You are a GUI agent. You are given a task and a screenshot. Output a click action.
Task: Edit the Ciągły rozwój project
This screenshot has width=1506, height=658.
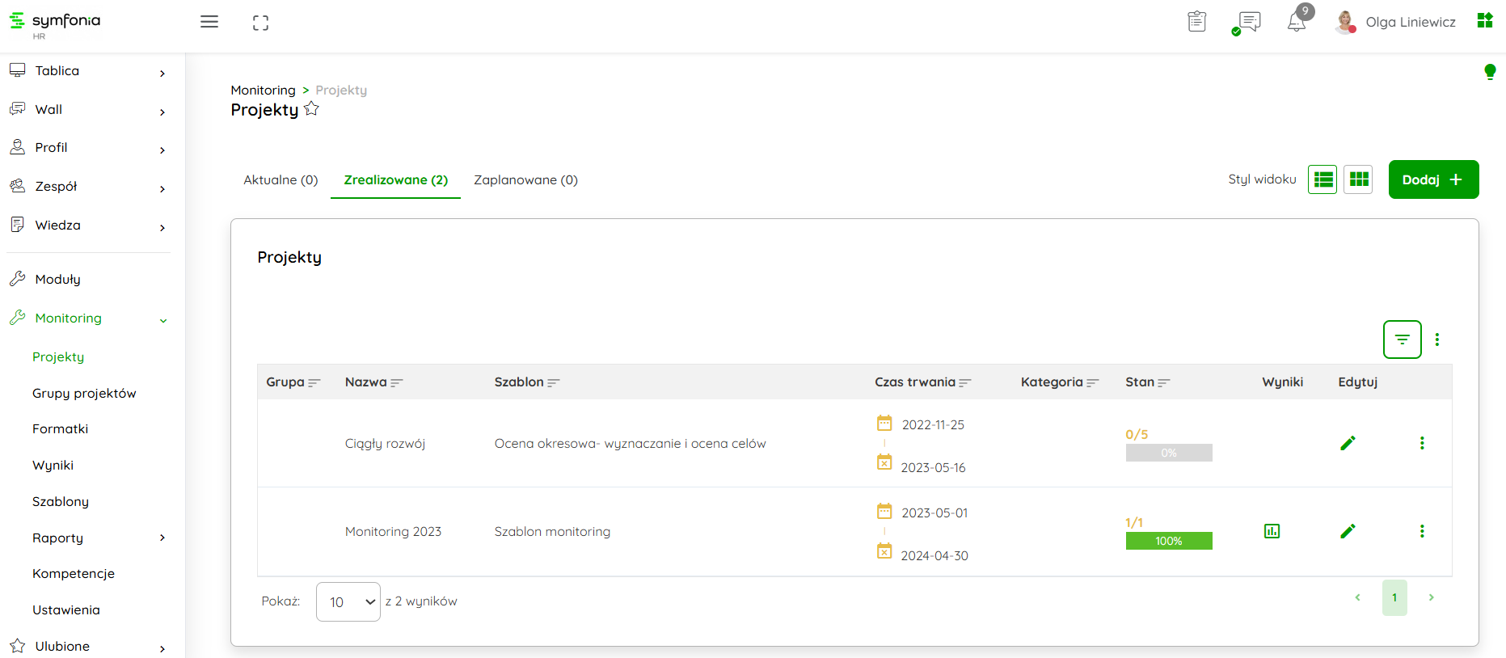pos(1348,443)
